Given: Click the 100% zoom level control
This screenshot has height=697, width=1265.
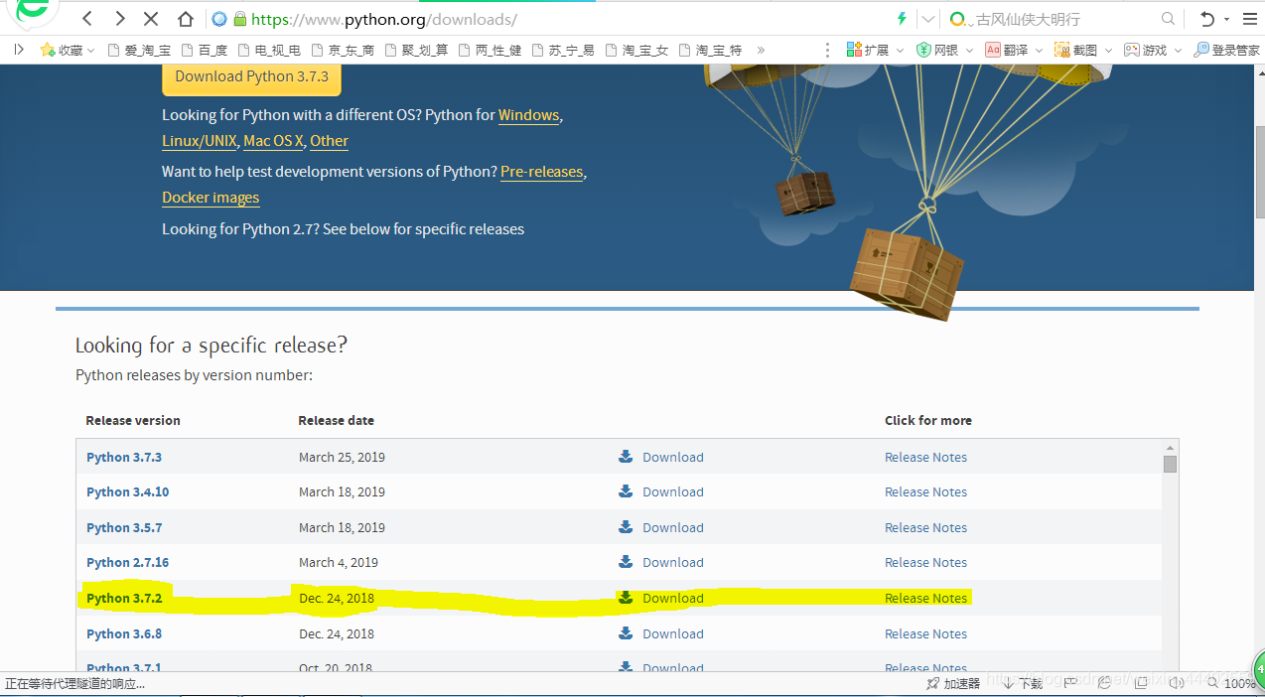Looking at the screenshot, I should pyautogui.click(x=1233, y=683).
